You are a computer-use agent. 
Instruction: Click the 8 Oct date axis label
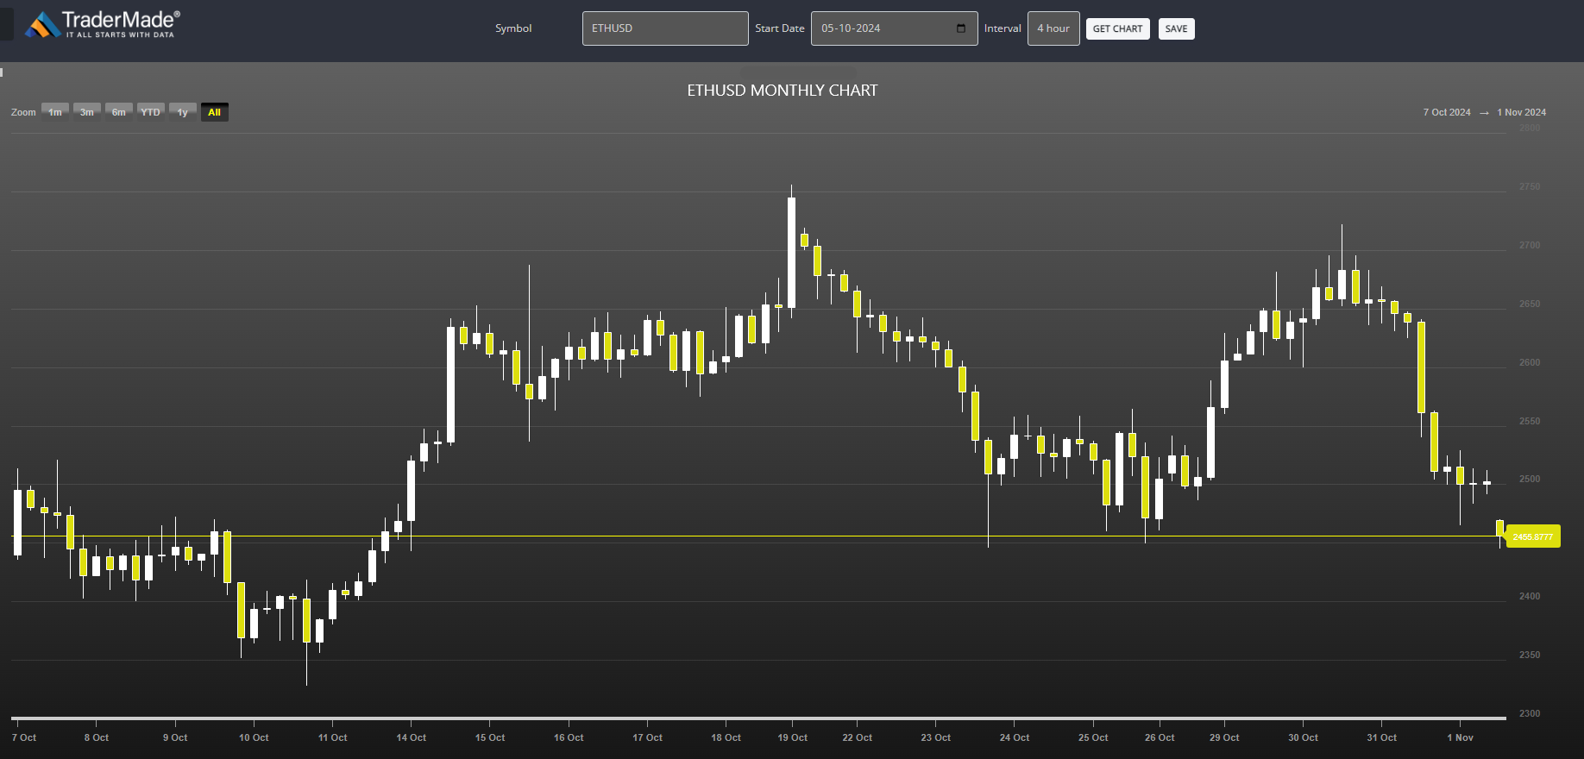97,737
